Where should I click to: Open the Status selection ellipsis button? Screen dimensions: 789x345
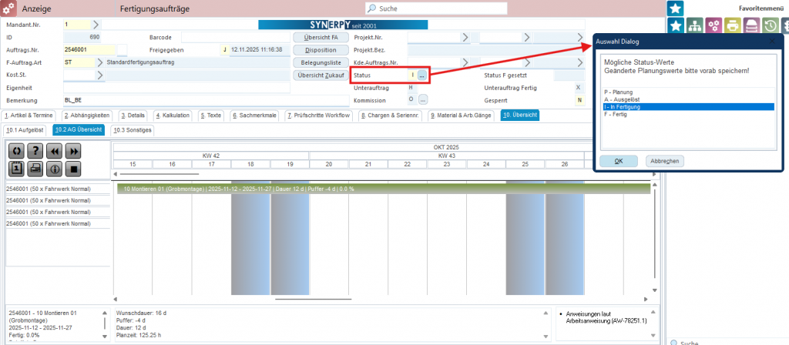422,75
